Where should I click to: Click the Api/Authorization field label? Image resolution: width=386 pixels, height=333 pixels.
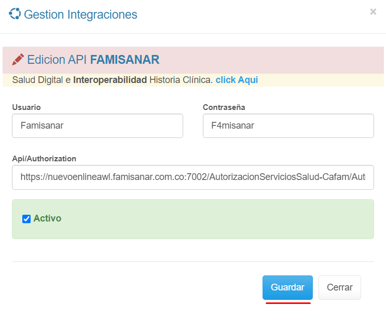point(44,159)
